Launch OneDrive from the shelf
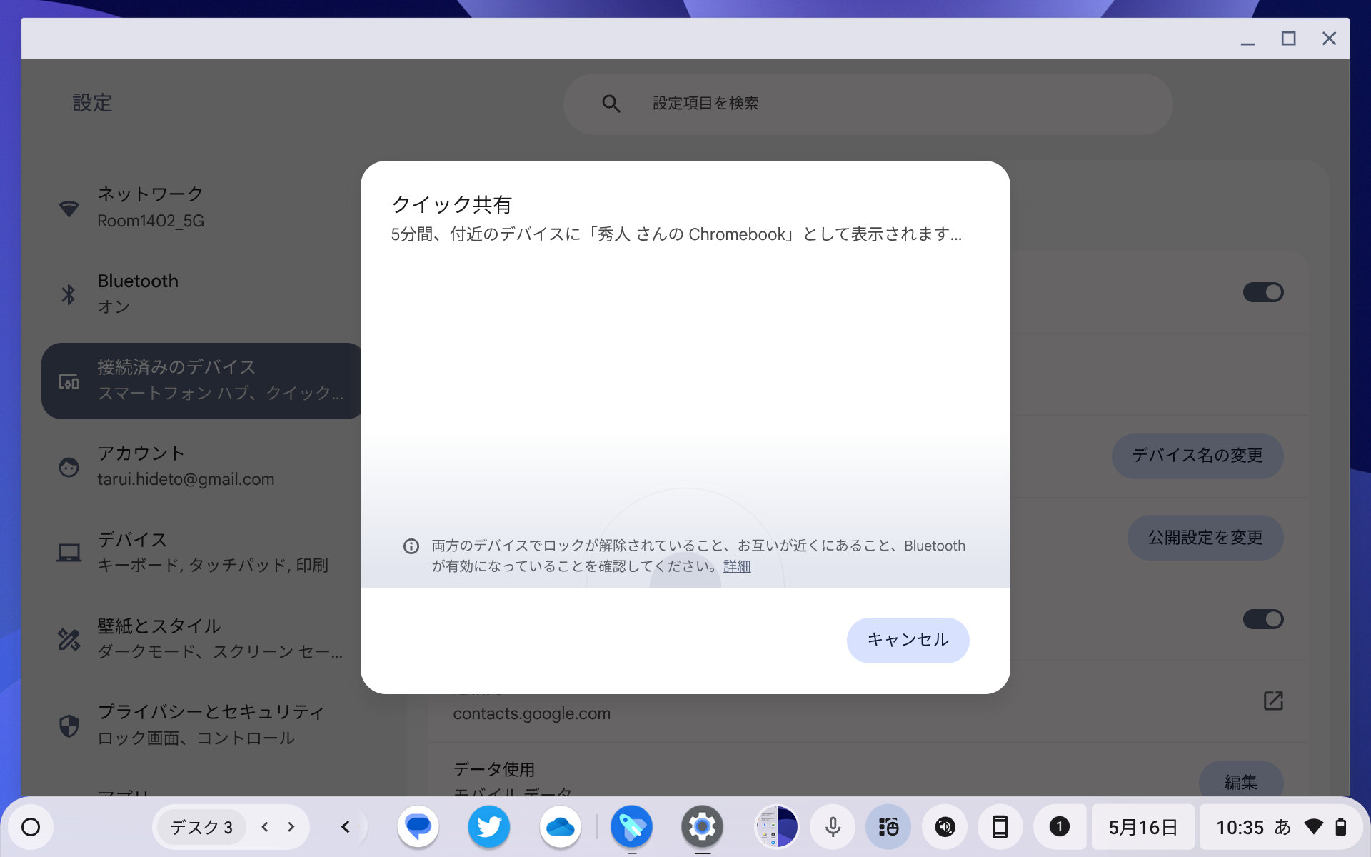 click(561, 826)
